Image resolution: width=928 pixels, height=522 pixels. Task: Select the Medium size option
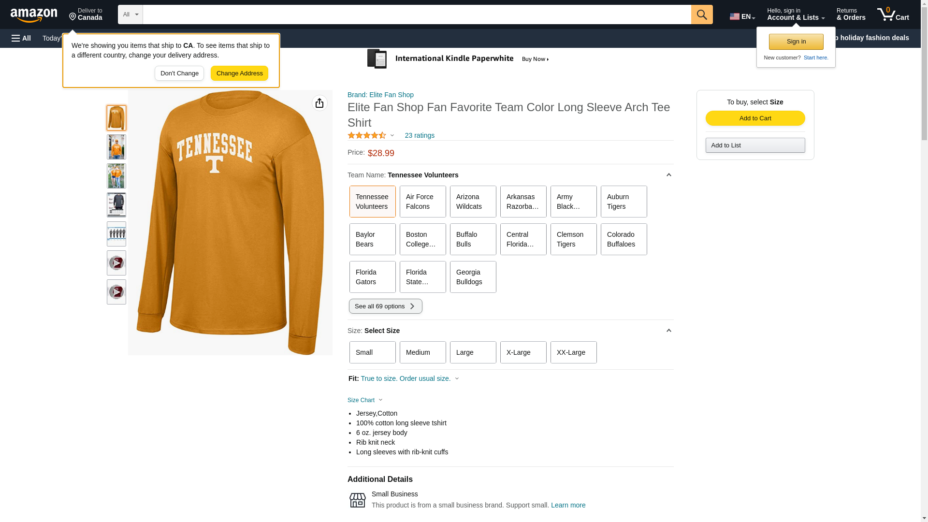pos(422,352)
